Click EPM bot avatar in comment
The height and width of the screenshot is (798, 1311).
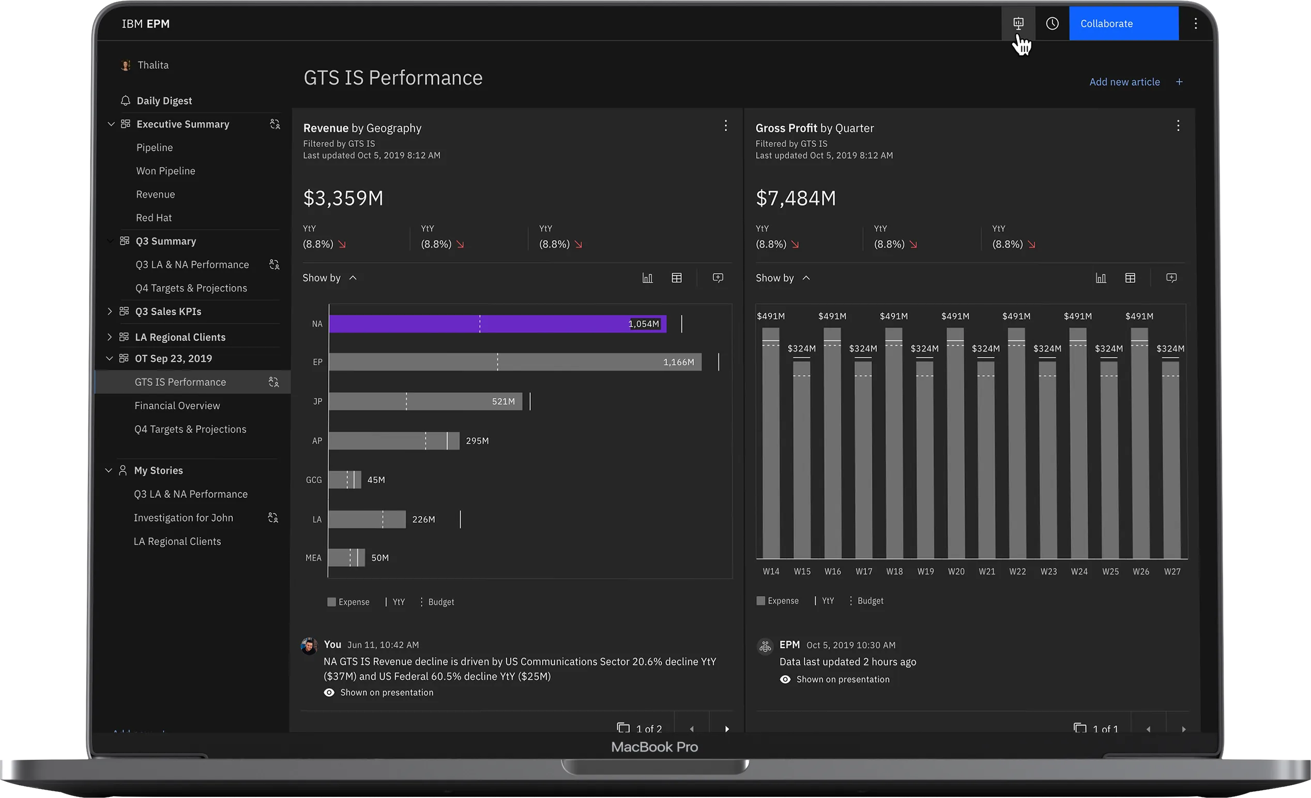(x=765, y=646)
